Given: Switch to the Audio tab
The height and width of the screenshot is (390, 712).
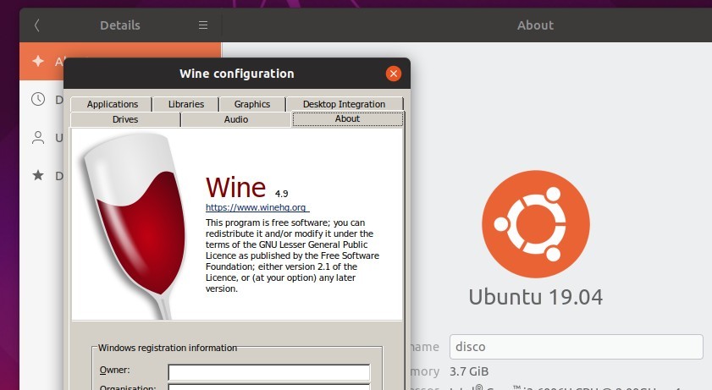Looking at the screenshot, I should [x=236, y=119].
